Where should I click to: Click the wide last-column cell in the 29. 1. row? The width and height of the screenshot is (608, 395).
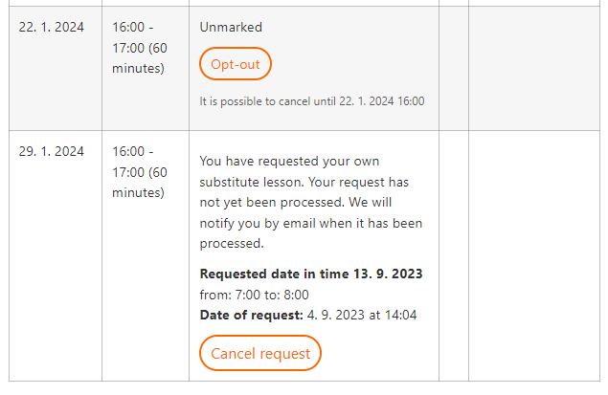tap(534, 255)
